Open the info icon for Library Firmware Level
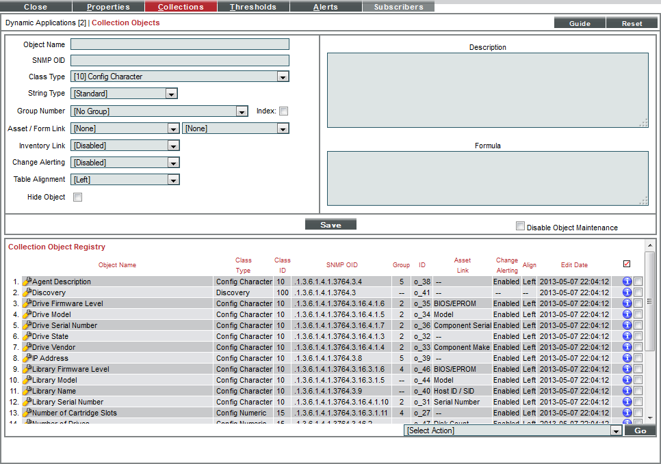The width and height of the screenshot is (661, 464). click(628, 369)
